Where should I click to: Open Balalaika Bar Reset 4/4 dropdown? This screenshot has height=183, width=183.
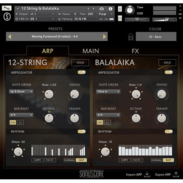108,115
